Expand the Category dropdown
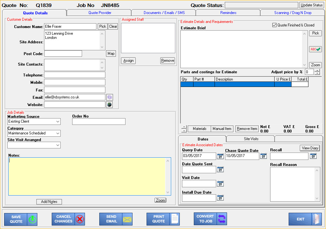The height and width of the screenshot is (229, 326). (x=58, y=133)
